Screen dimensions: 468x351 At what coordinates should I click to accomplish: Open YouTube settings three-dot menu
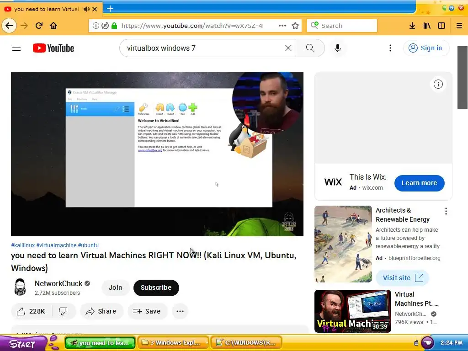click(x=390, y=48)
